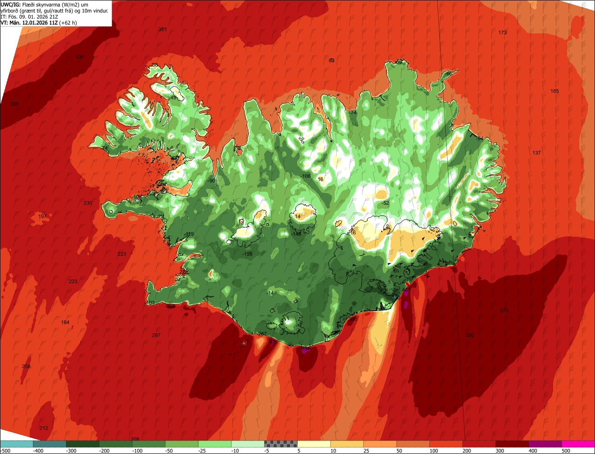
Task: Select the green swatch between -100 and -50
Action: click(149, 444)
